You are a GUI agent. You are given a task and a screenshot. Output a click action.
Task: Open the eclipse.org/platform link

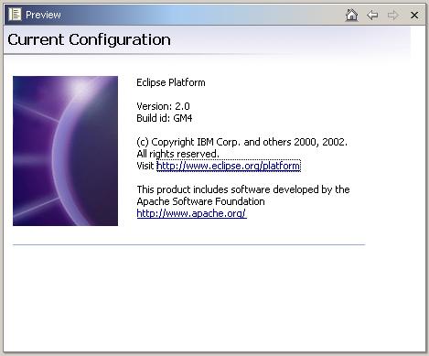pos(229,166)
